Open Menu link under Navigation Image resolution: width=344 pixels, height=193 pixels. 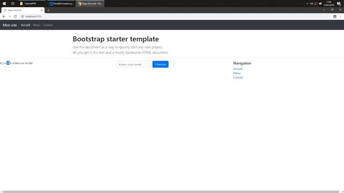(x=237, y=73)
